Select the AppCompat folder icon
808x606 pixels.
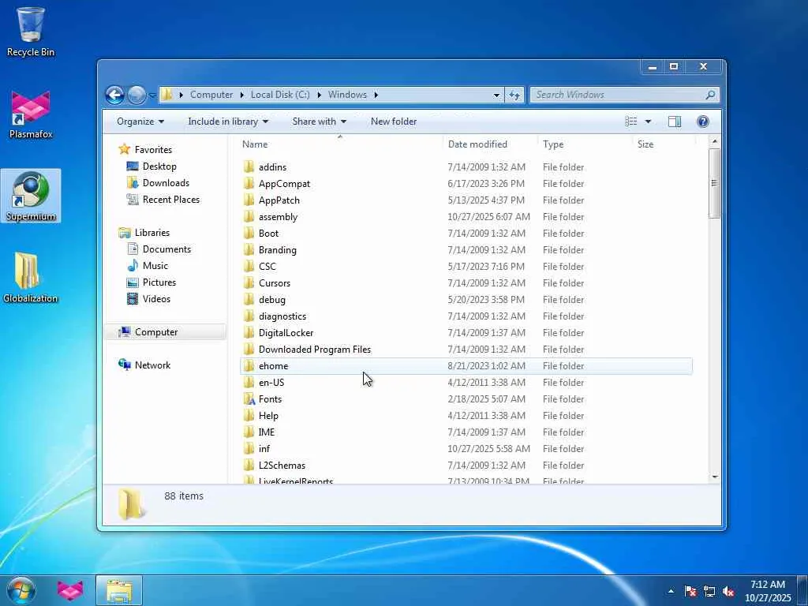249,183
